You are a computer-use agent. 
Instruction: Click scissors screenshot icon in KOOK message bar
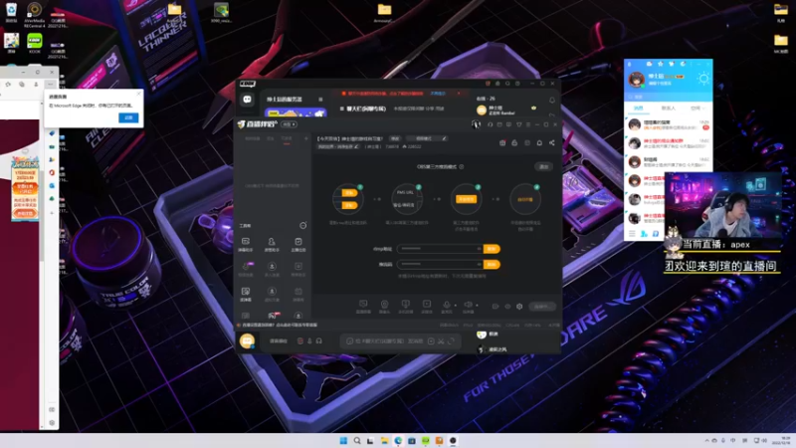click(x=441, y=340)
